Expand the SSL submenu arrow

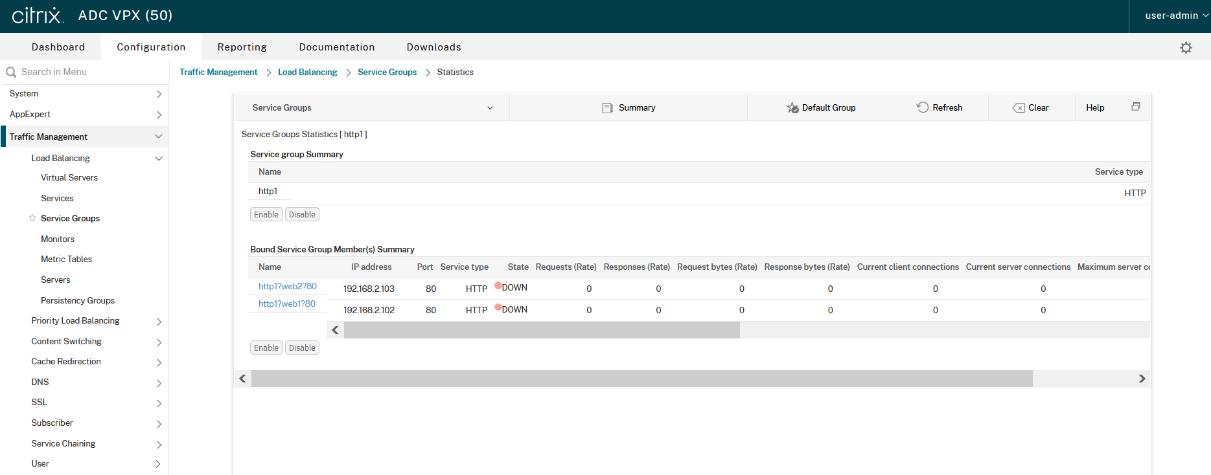coord(158,403)
